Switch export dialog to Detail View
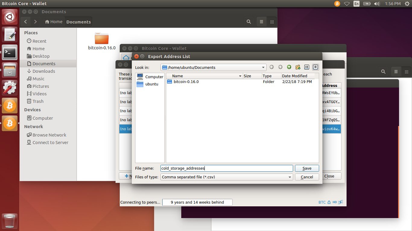Viewport: 412px width, 231px height. tap(315, 67)
